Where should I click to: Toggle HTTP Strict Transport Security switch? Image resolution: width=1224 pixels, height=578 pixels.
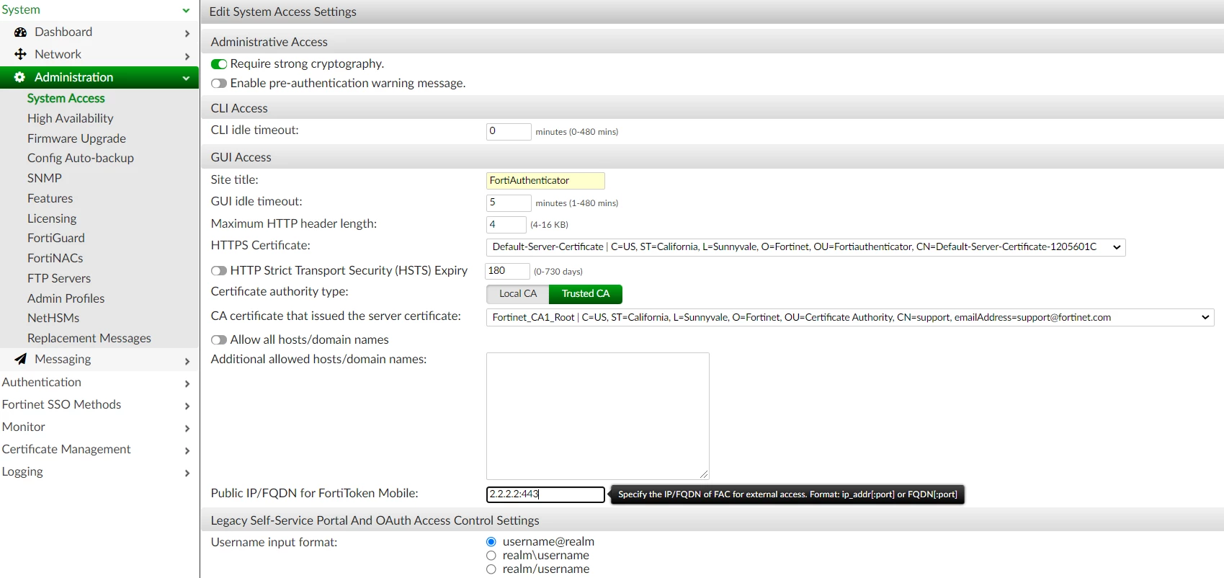click(219, 271)
